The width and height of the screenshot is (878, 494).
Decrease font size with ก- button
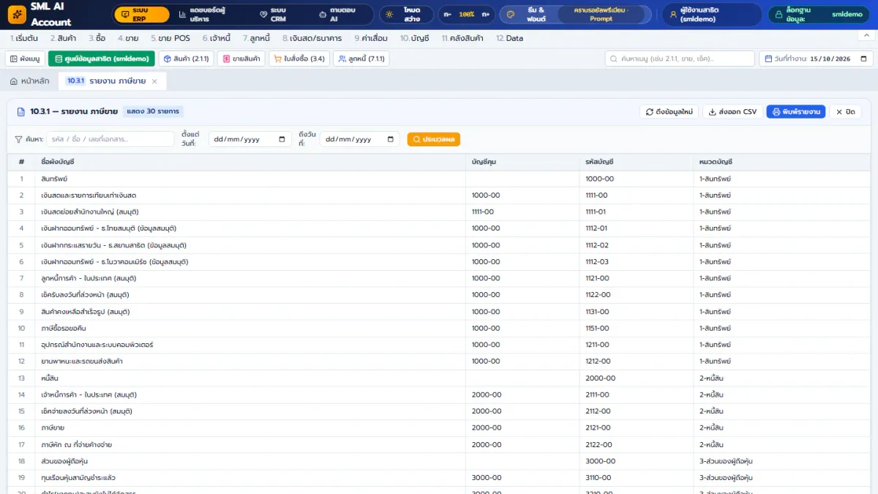pyautogui.click(x=449, y=15)
